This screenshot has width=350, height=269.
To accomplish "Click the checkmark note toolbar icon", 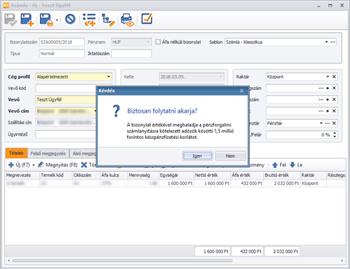I will pyautogui.click(x=147, y=19).
